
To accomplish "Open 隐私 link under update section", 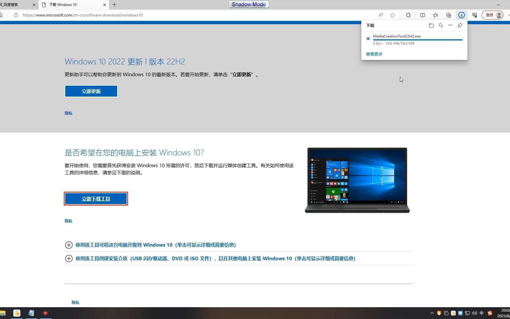I will (x=68, y=113).
